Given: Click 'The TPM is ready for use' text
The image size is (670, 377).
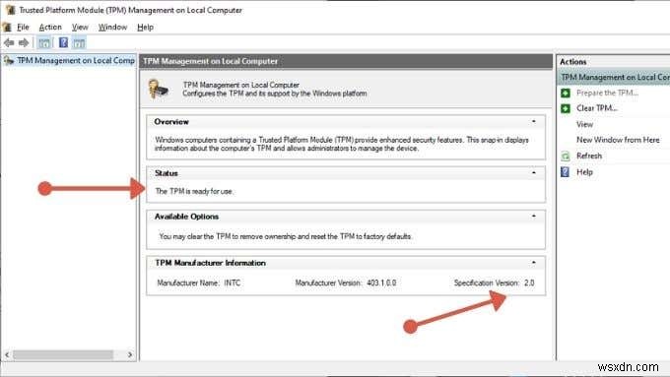Looking at the screenshot, I should pyautogui.click(x=194, y=191).
